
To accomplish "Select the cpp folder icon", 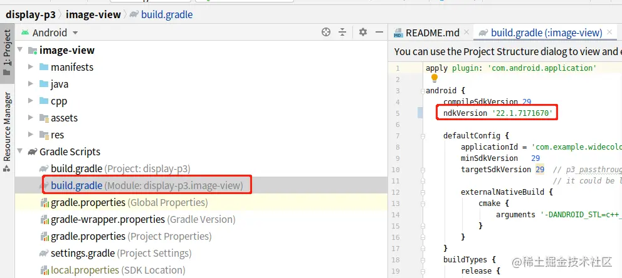I will click(x=44, y=101).
